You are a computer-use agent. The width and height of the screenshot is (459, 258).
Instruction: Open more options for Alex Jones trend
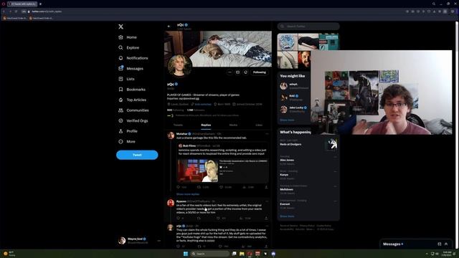click(x=335, y=157)
